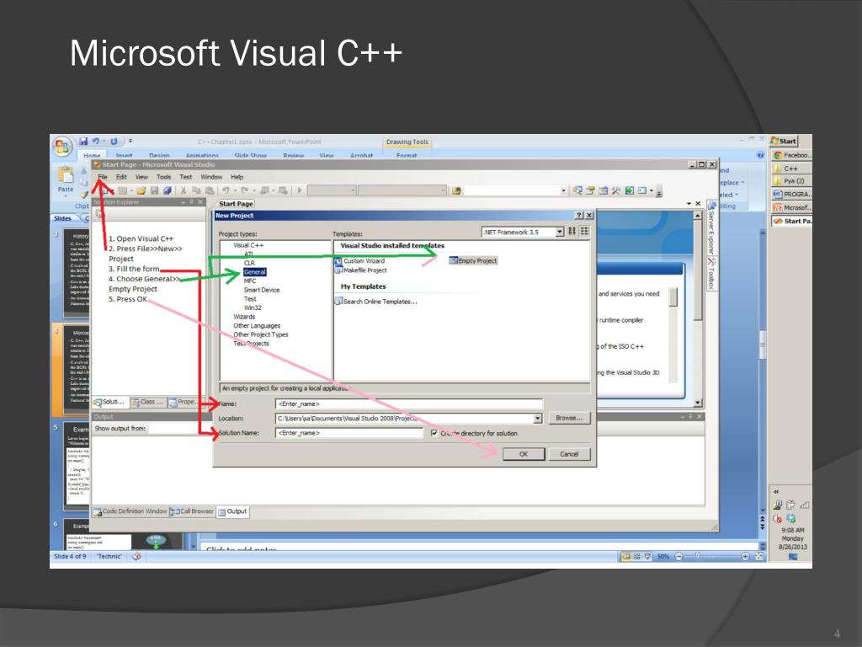Viewport: 862px width, 647px height.
Task: Select General under project types
Action: click(254, 272)
